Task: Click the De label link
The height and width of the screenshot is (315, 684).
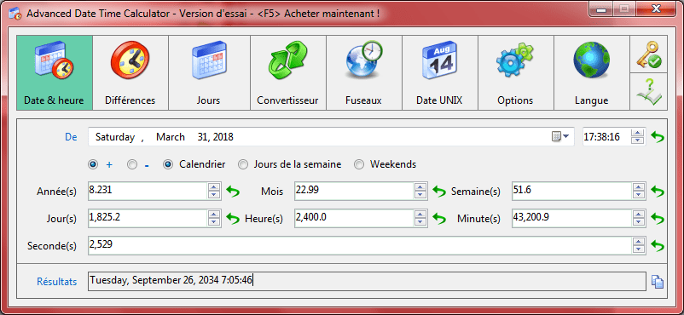Action: [71, 137]
